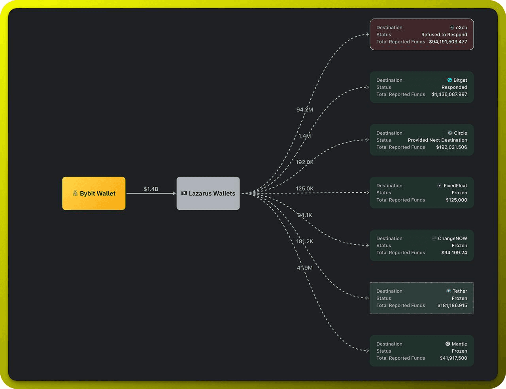Click the Tether destination name
506x389 pixels.
(460, 291)
